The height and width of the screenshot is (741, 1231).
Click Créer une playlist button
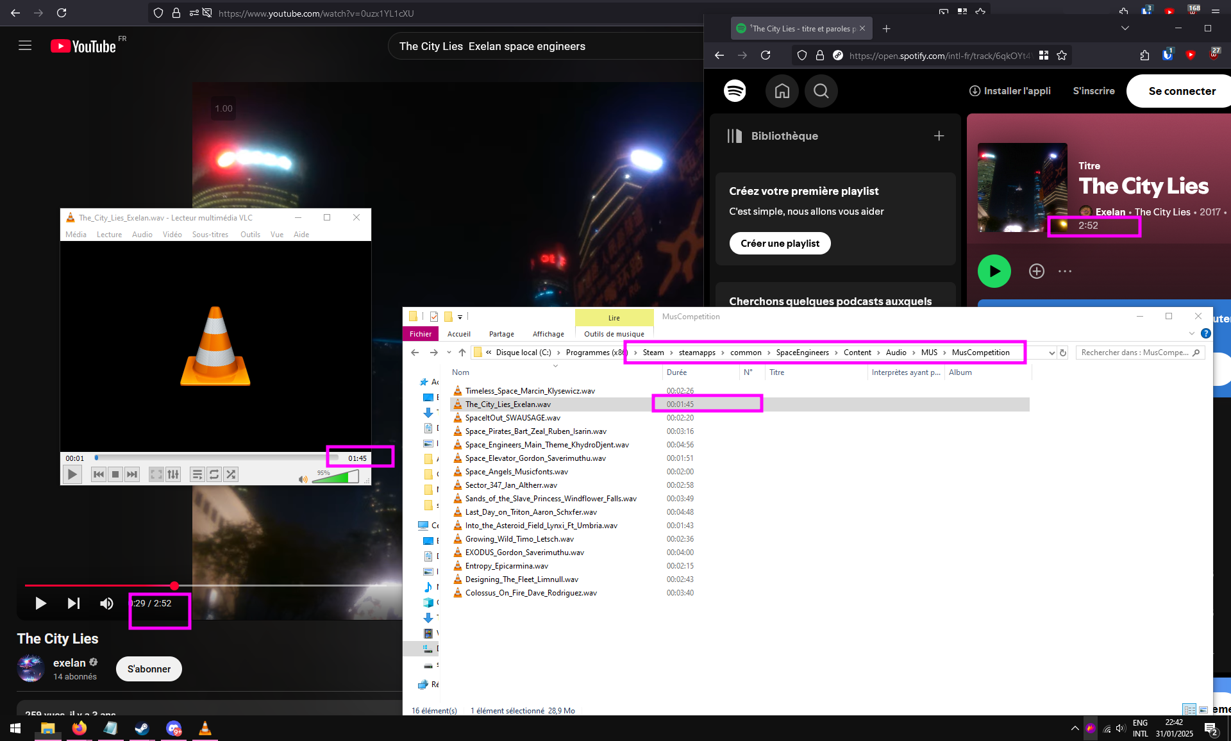click(x=780, y=244)
